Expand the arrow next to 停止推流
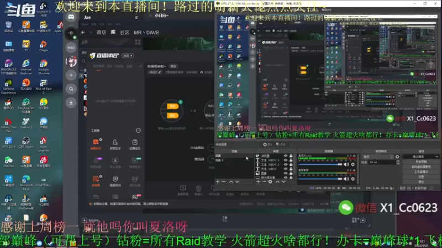Viewport: 442px width, 248px height. 437,157
